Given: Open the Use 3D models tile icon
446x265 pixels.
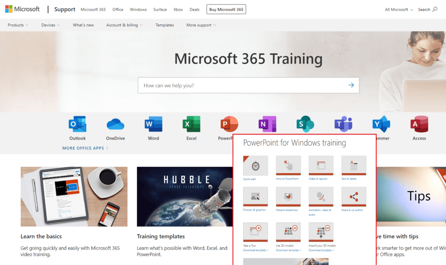Looking at the screenshot, I should pyautogui.click(x=288, y=232).
